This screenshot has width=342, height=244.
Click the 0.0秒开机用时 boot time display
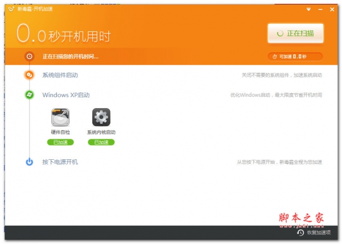tap(63, 34)
